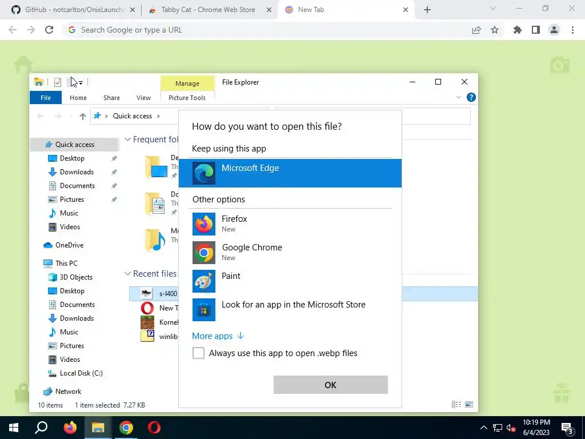Collapse the Recent files group
585x439 pixels.
click(127, 274)
